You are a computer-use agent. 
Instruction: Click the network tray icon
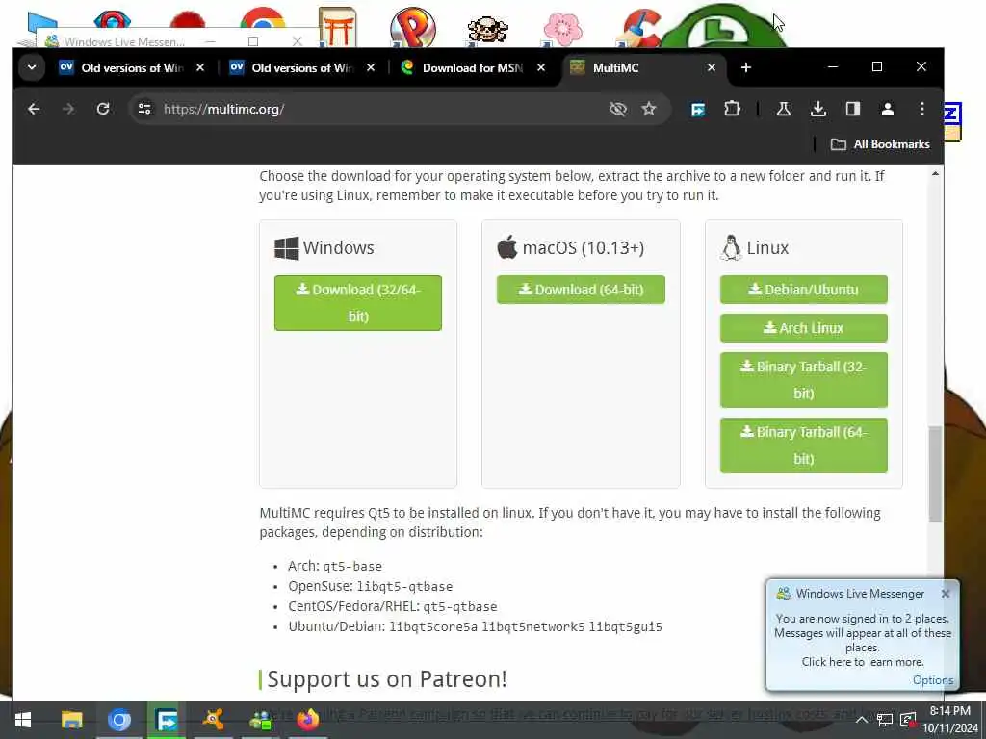885,720
